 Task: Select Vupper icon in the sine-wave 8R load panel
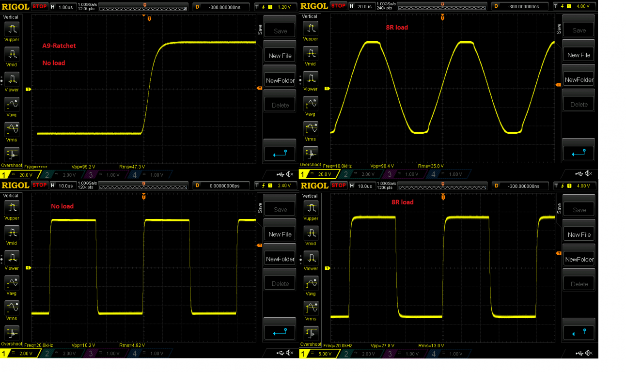(x=310, y=28)
